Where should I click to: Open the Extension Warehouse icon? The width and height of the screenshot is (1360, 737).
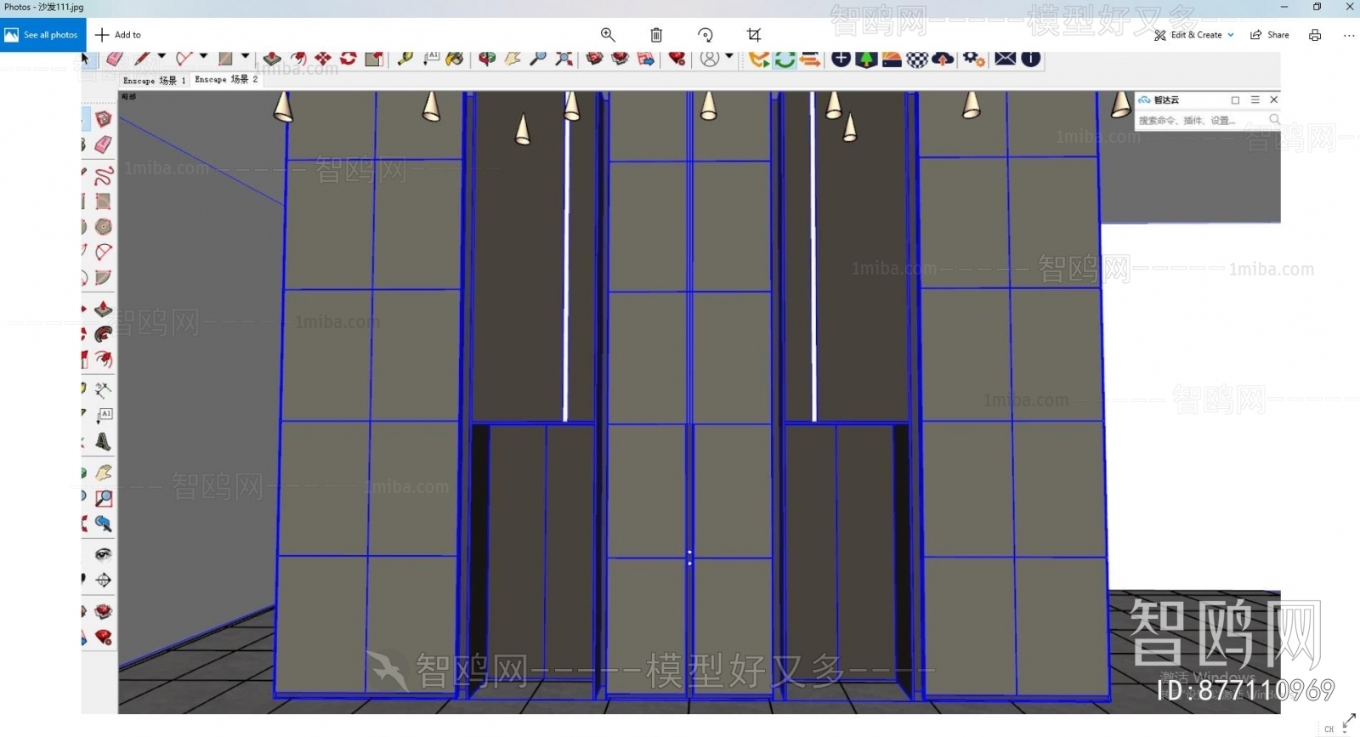(x=620, y=59)
